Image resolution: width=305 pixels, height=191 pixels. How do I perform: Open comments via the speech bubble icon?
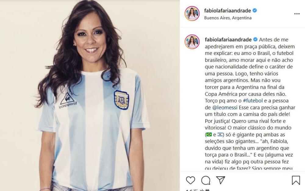coord(206,180)
